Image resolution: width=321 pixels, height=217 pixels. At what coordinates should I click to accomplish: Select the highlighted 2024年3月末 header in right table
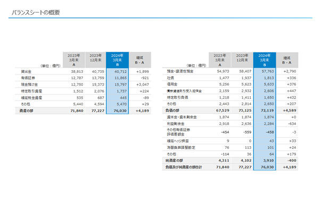(265, 60)
